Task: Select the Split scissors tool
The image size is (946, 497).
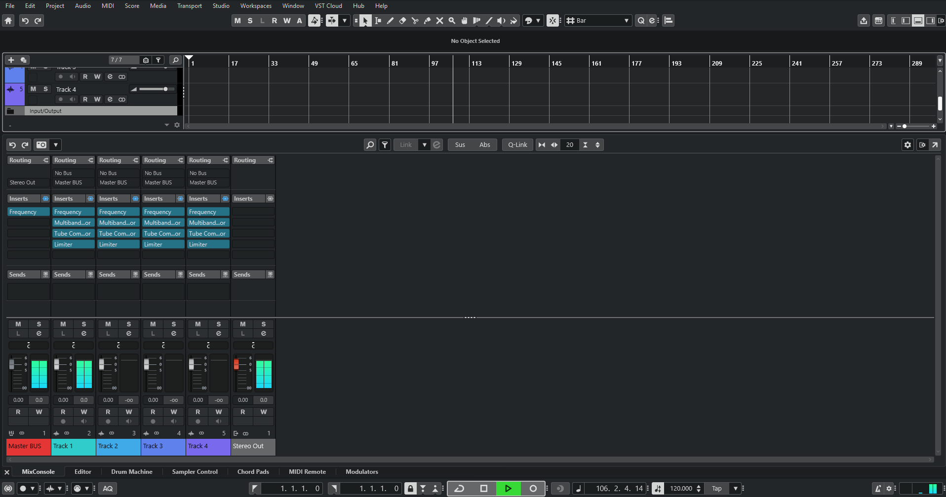Action: coord(415,21)
